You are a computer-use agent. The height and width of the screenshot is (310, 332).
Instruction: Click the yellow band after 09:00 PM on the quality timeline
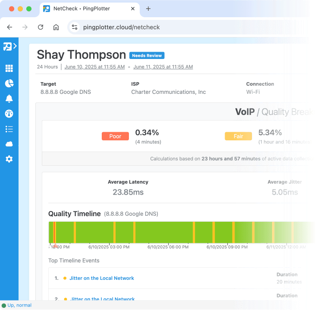coord(233,232)
